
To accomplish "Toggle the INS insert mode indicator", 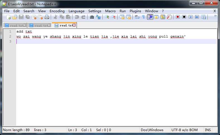I will [208, 130].
